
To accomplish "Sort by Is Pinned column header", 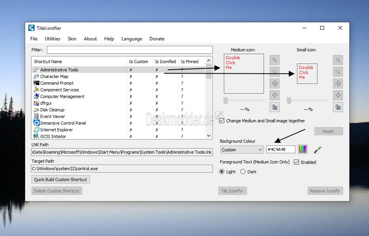I will [x=192, y=62].
